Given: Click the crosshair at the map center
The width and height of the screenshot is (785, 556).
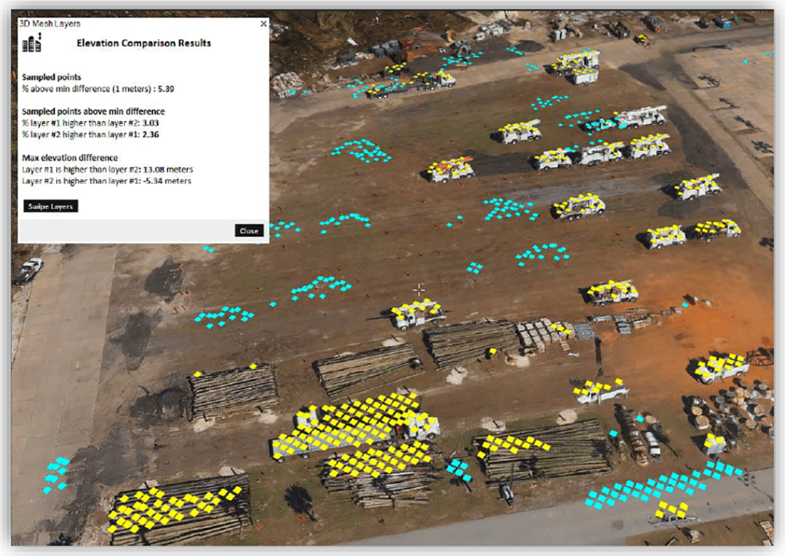Looking at the screenshot, I should tap(419, 289).
